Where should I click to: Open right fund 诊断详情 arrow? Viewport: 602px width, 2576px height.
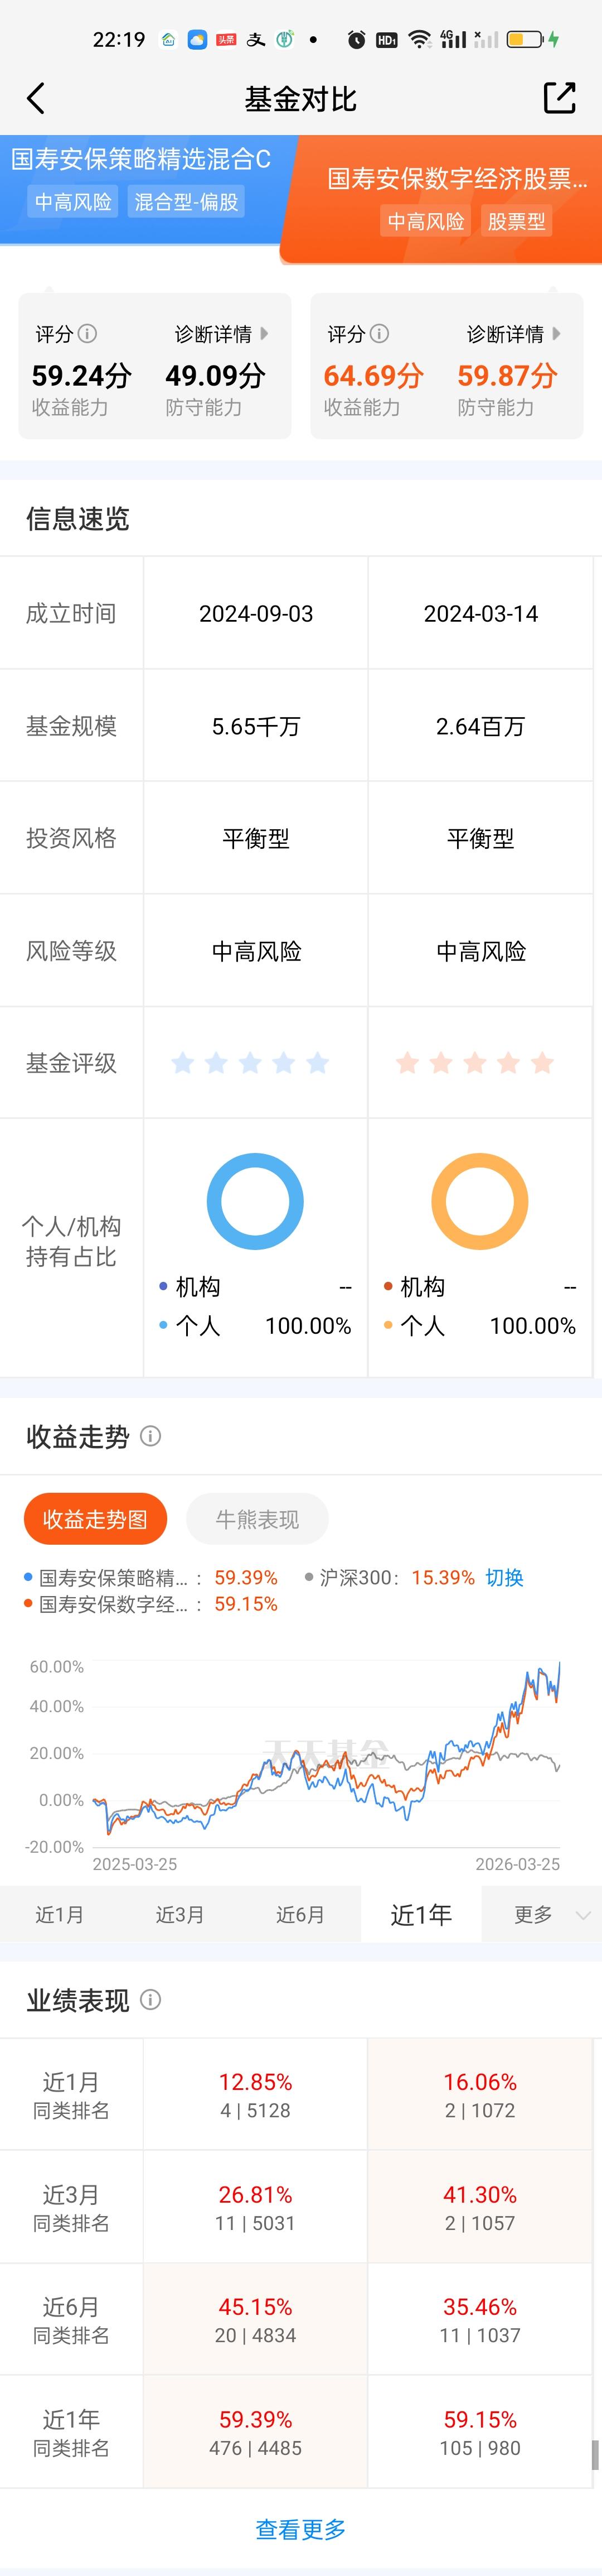click(556, 334)
